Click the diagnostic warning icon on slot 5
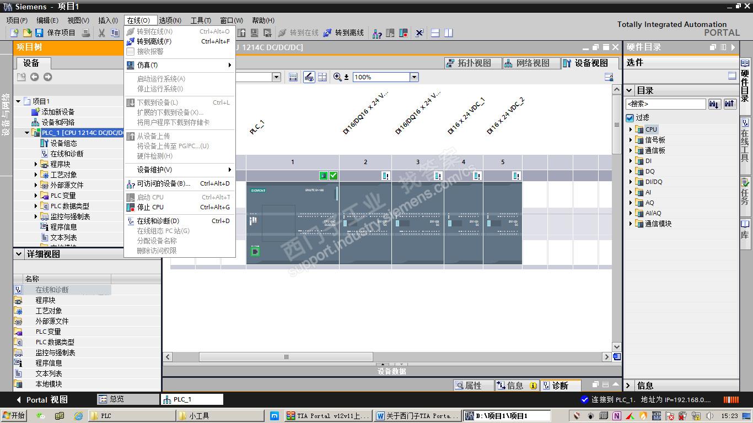The height and width of the screenshot is (423, 753). click(517, 176)
